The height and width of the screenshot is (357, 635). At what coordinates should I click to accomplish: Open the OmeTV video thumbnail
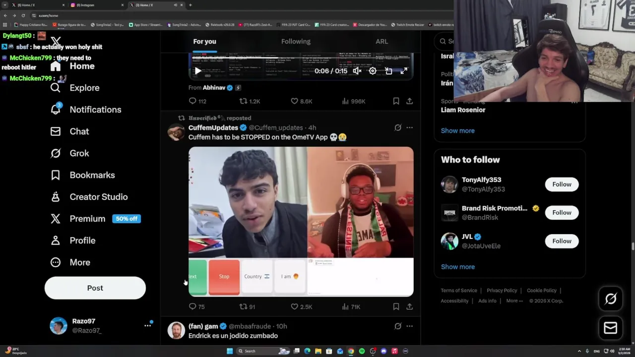(x=301, y=221)
